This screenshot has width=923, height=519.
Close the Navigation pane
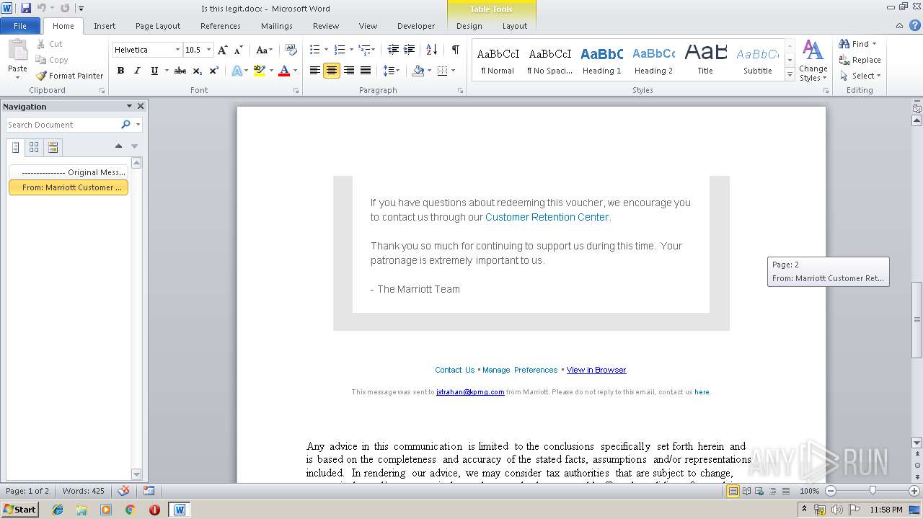pos(141,106)
